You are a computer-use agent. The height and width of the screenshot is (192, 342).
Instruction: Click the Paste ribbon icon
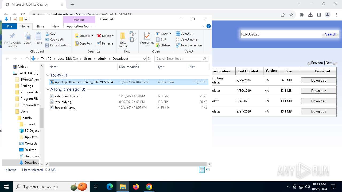(x=38, y=38)
